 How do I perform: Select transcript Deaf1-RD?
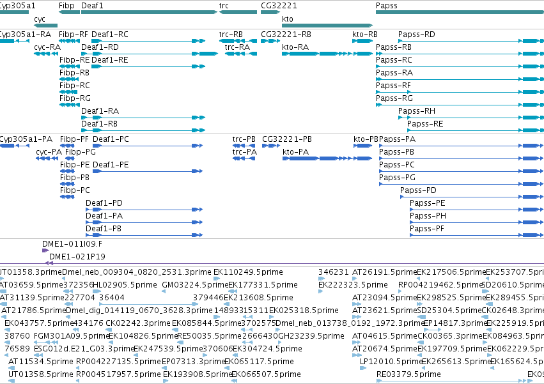(150, 54)
